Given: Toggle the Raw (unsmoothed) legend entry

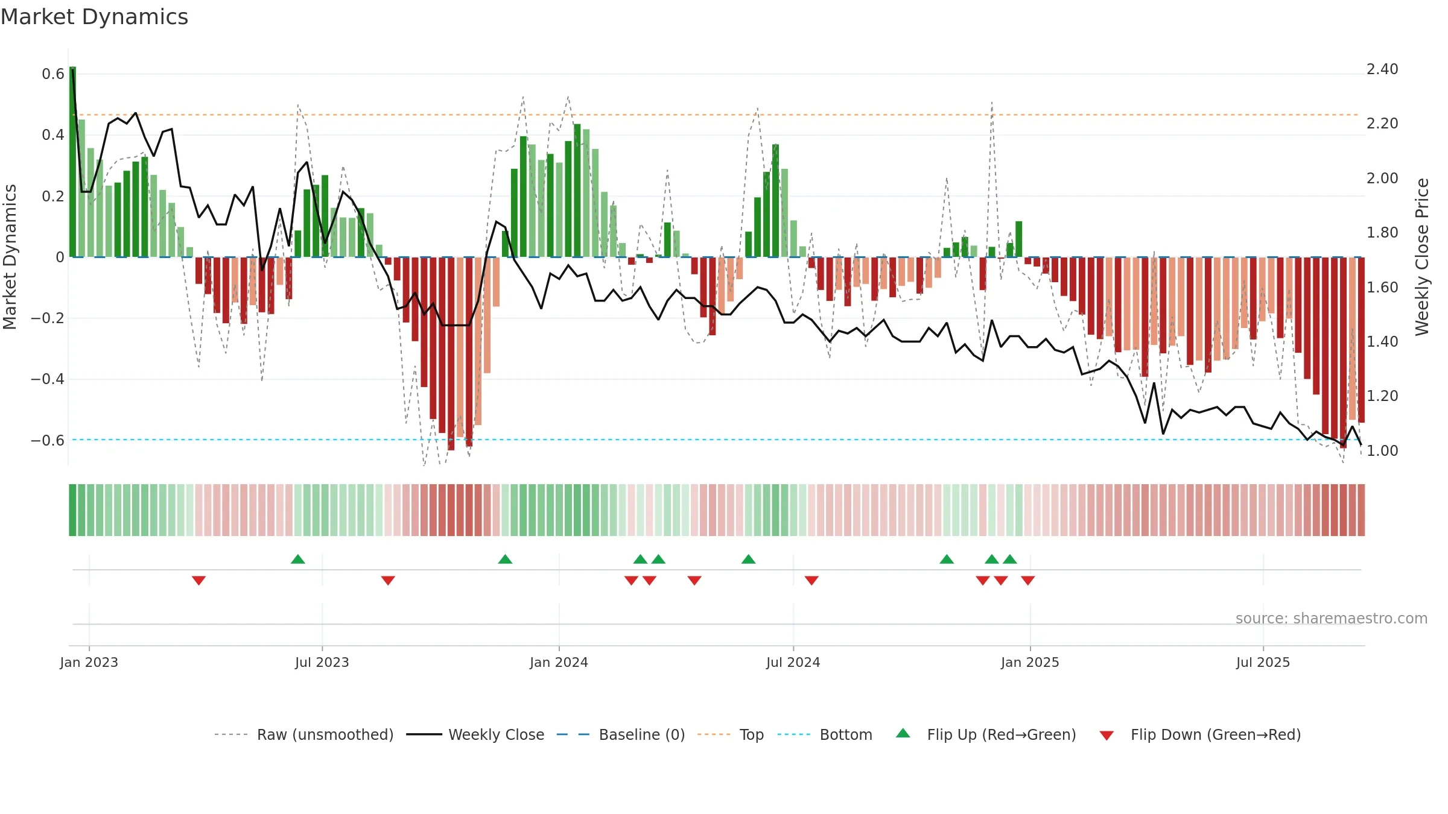Looking at the screenshot, I should 304,734.
